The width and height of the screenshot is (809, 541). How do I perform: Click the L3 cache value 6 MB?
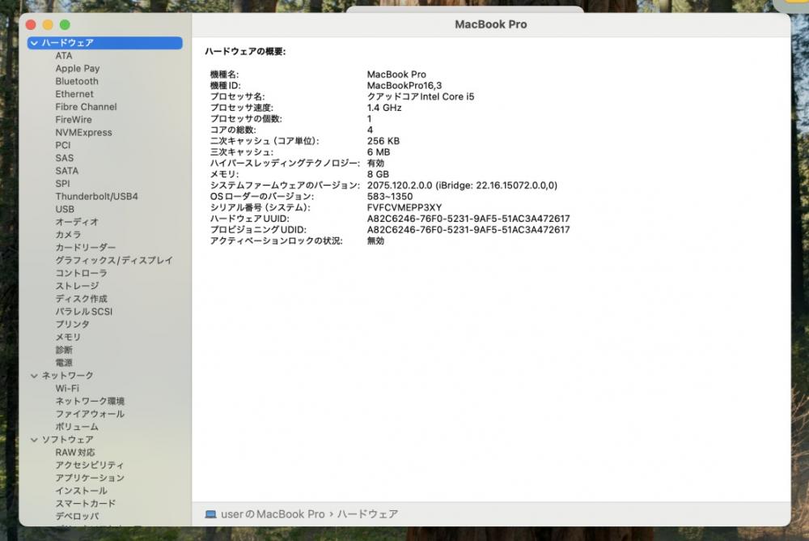click(x=379, y=152)
